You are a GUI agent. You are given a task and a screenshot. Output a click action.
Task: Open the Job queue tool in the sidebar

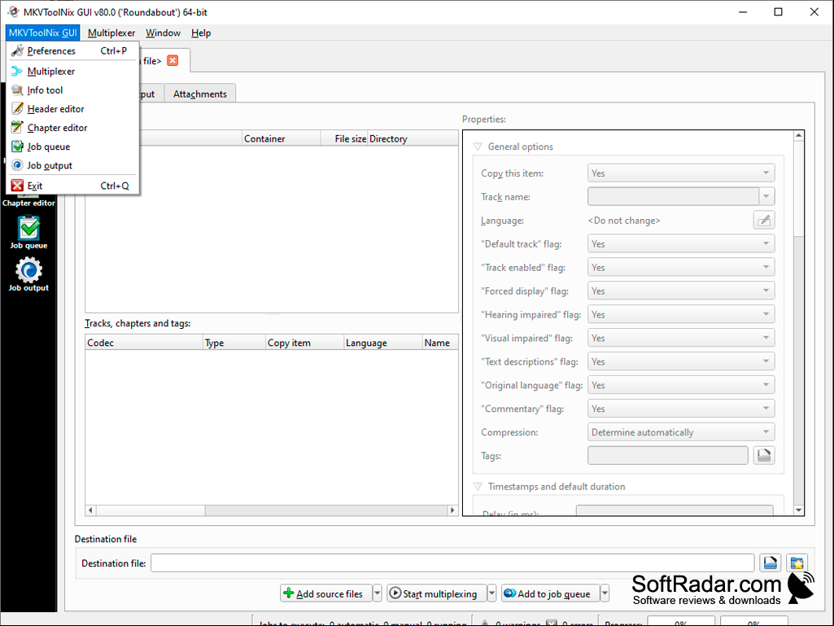[x=28, y=233]
